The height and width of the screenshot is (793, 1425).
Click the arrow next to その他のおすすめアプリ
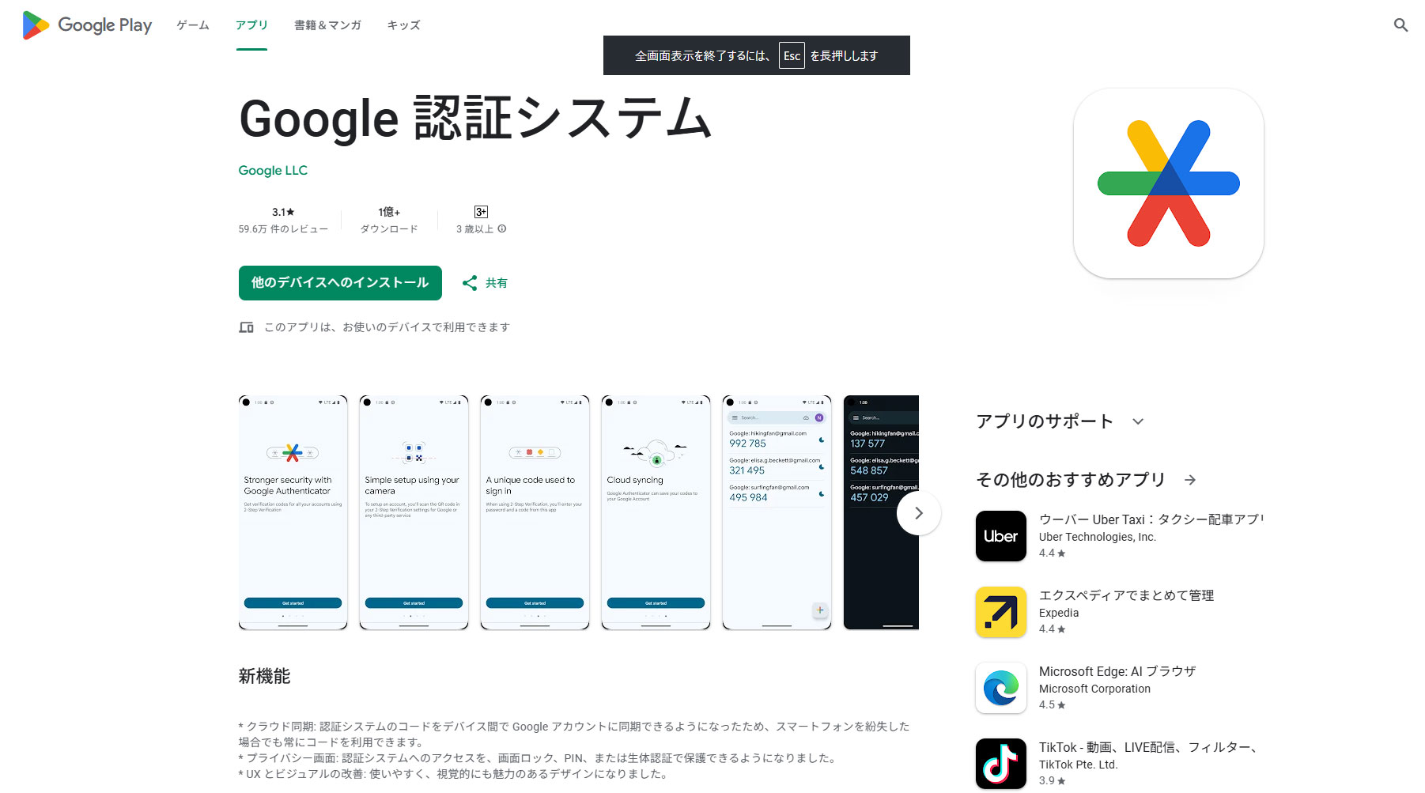(x=1190, y=480)
